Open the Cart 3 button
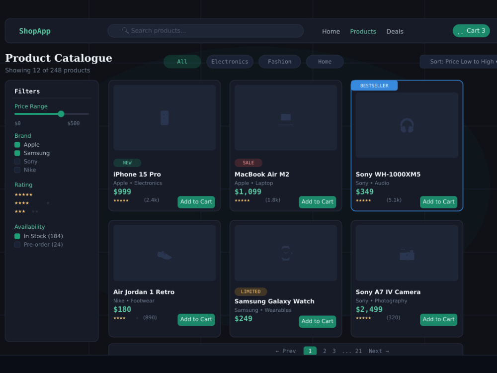The image size is (497, 373). (471, 31)
